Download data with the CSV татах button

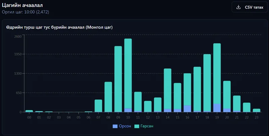tap(249, 7)
